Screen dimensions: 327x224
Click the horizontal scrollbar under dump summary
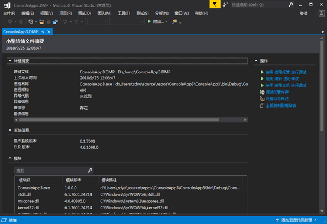131,120
